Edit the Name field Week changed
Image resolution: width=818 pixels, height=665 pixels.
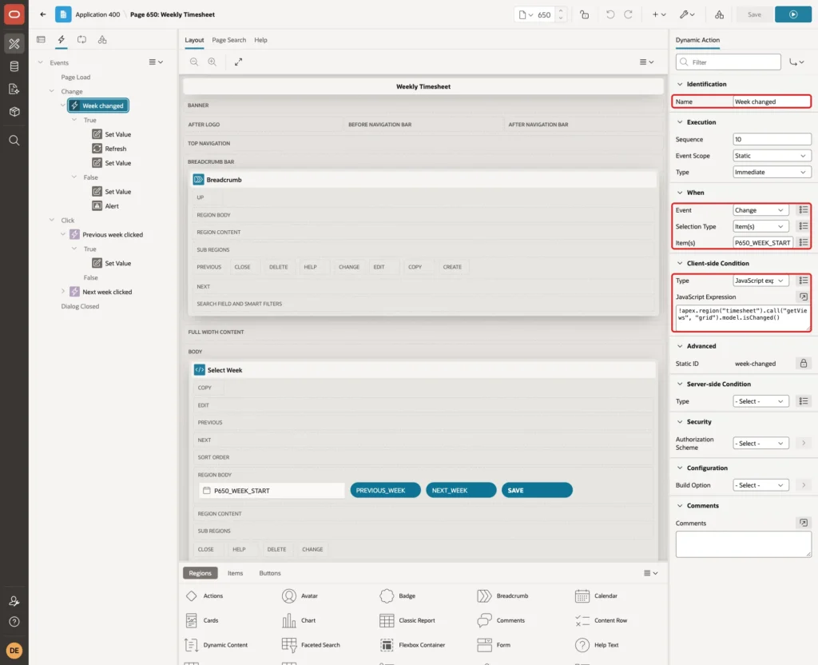[771, 102]
